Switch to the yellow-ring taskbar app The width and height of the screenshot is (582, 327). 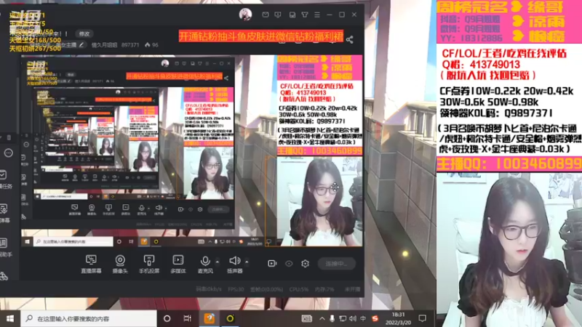click(x=230, y=318)
